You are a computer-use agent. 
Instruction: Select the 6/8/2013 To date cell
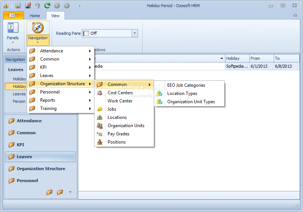click(286, 66)
